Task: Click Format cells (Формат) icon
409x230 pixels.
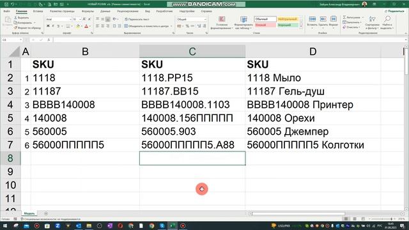Action: (334, 19)
